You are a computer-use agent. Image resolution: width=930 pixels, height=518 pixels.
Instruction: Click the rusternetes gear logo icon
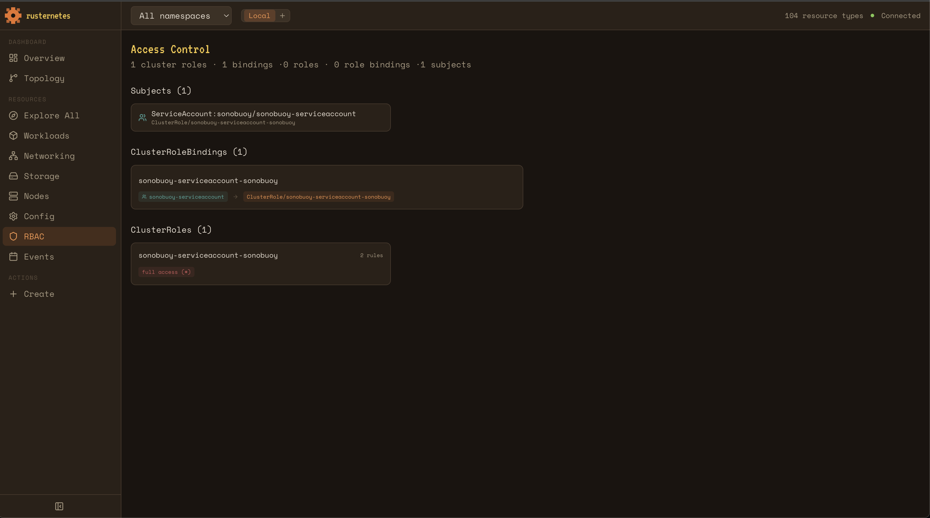[x=13, y=16]
